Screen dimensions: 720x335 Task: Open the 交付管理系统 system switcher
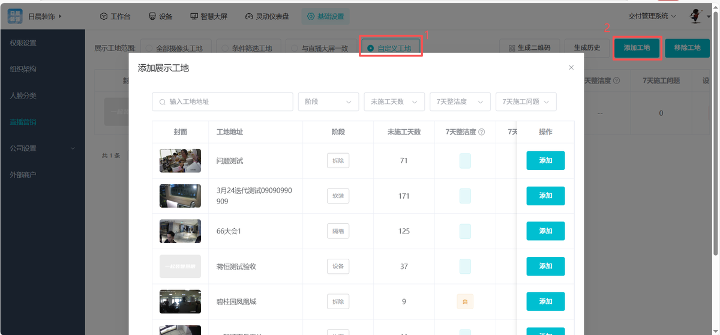pos(652,16)
